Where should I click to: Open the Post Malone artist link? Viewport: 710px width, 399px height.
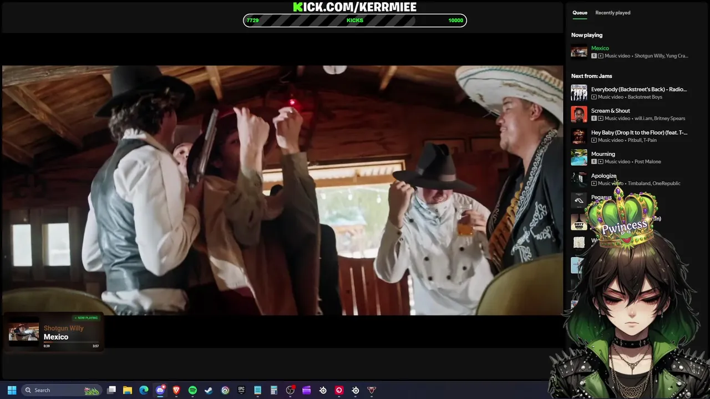point(647,162)
